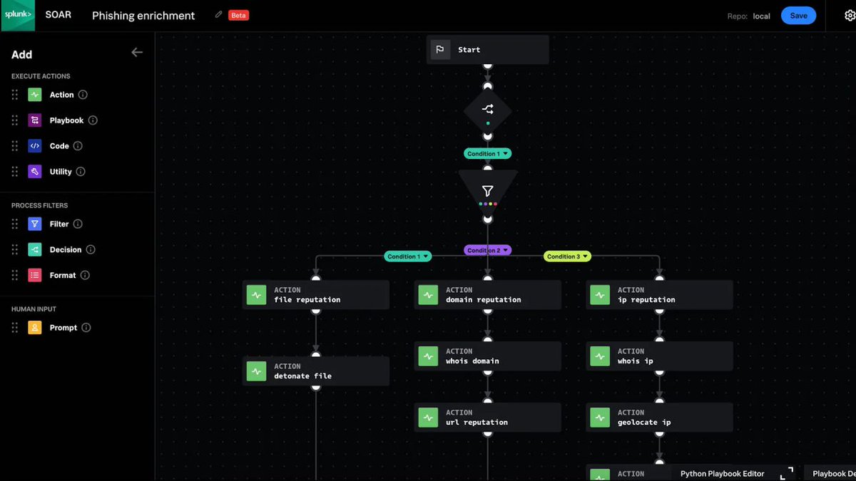Select the orange Prompt block icon
Viewport: 856px width, 481px height.
pos(35,328)
